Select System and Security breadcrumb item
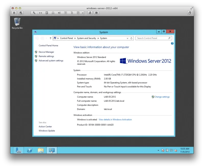The width and height of the screenshot is (204, 168). [x=86, y=38]
